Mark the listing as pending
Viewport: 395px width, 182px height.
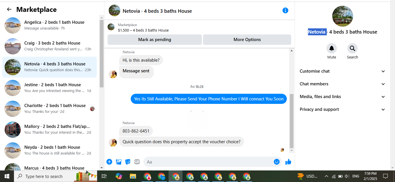tap(155, 40)
